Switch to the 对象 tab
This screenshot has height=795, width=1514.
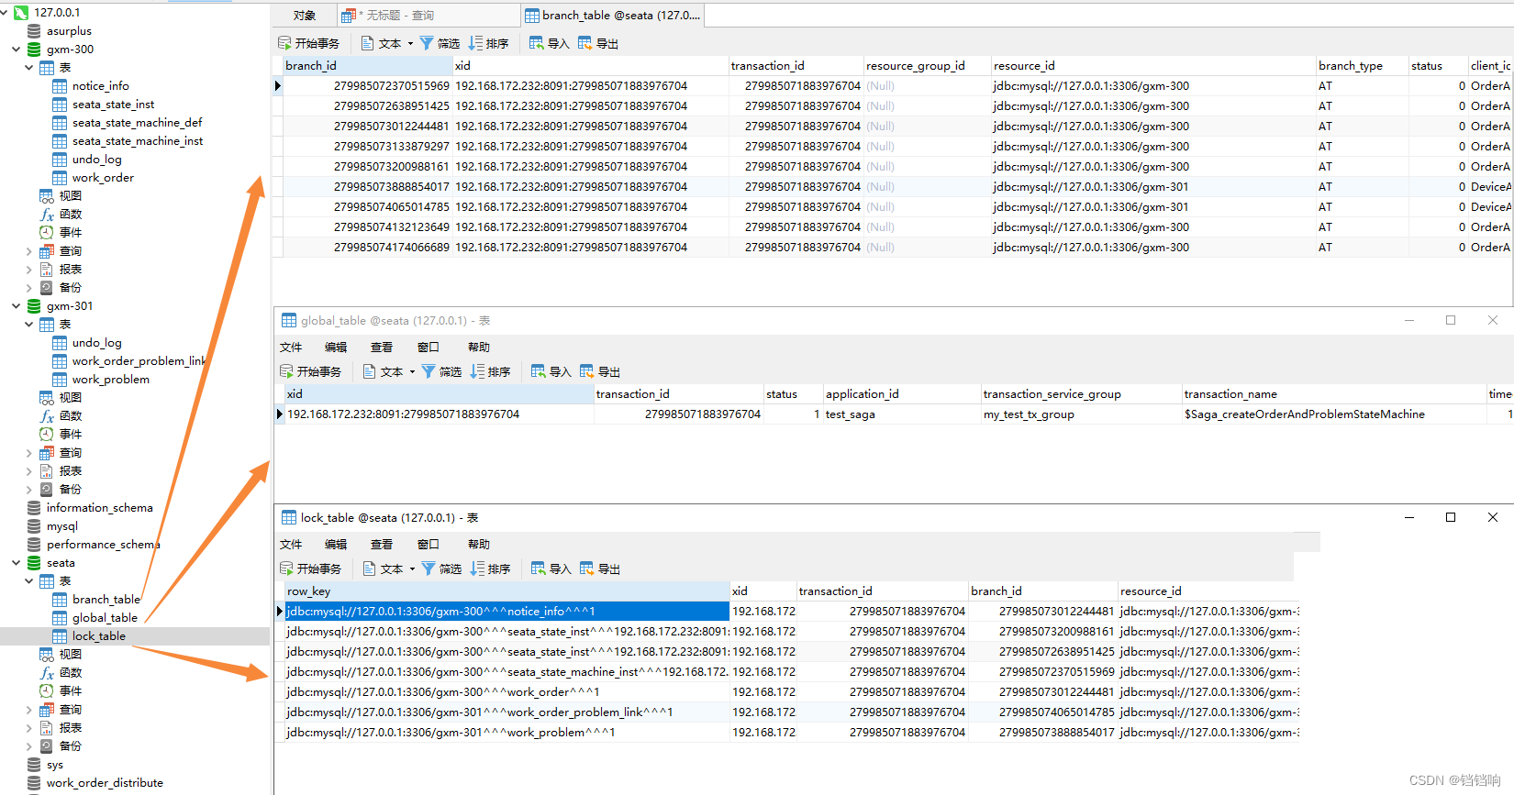pyautogui.click(x=305, y=16)
